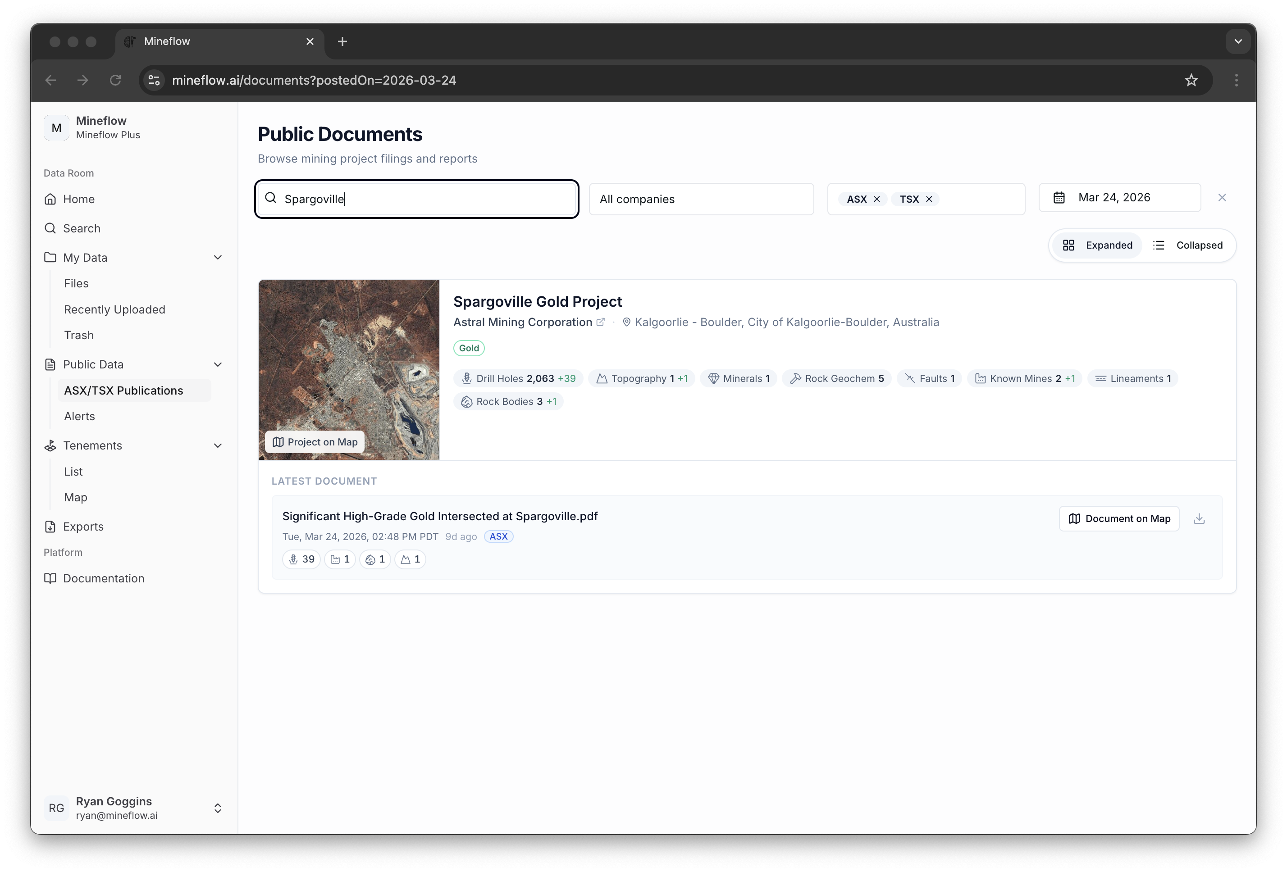Clear the Mar 24, 2026 date filter
Viewport: 1287px width, 872px height.
click(1222, 198)
